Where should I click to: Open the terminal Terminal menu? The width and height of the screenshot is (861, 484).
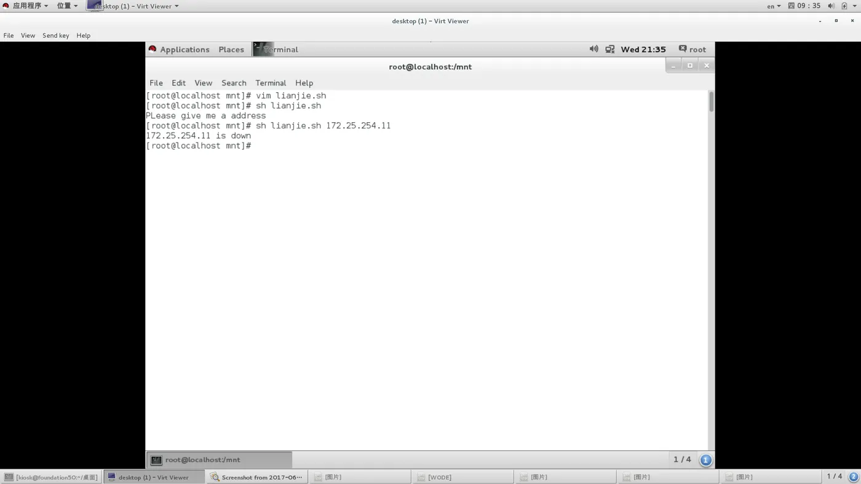click(271, 83)
